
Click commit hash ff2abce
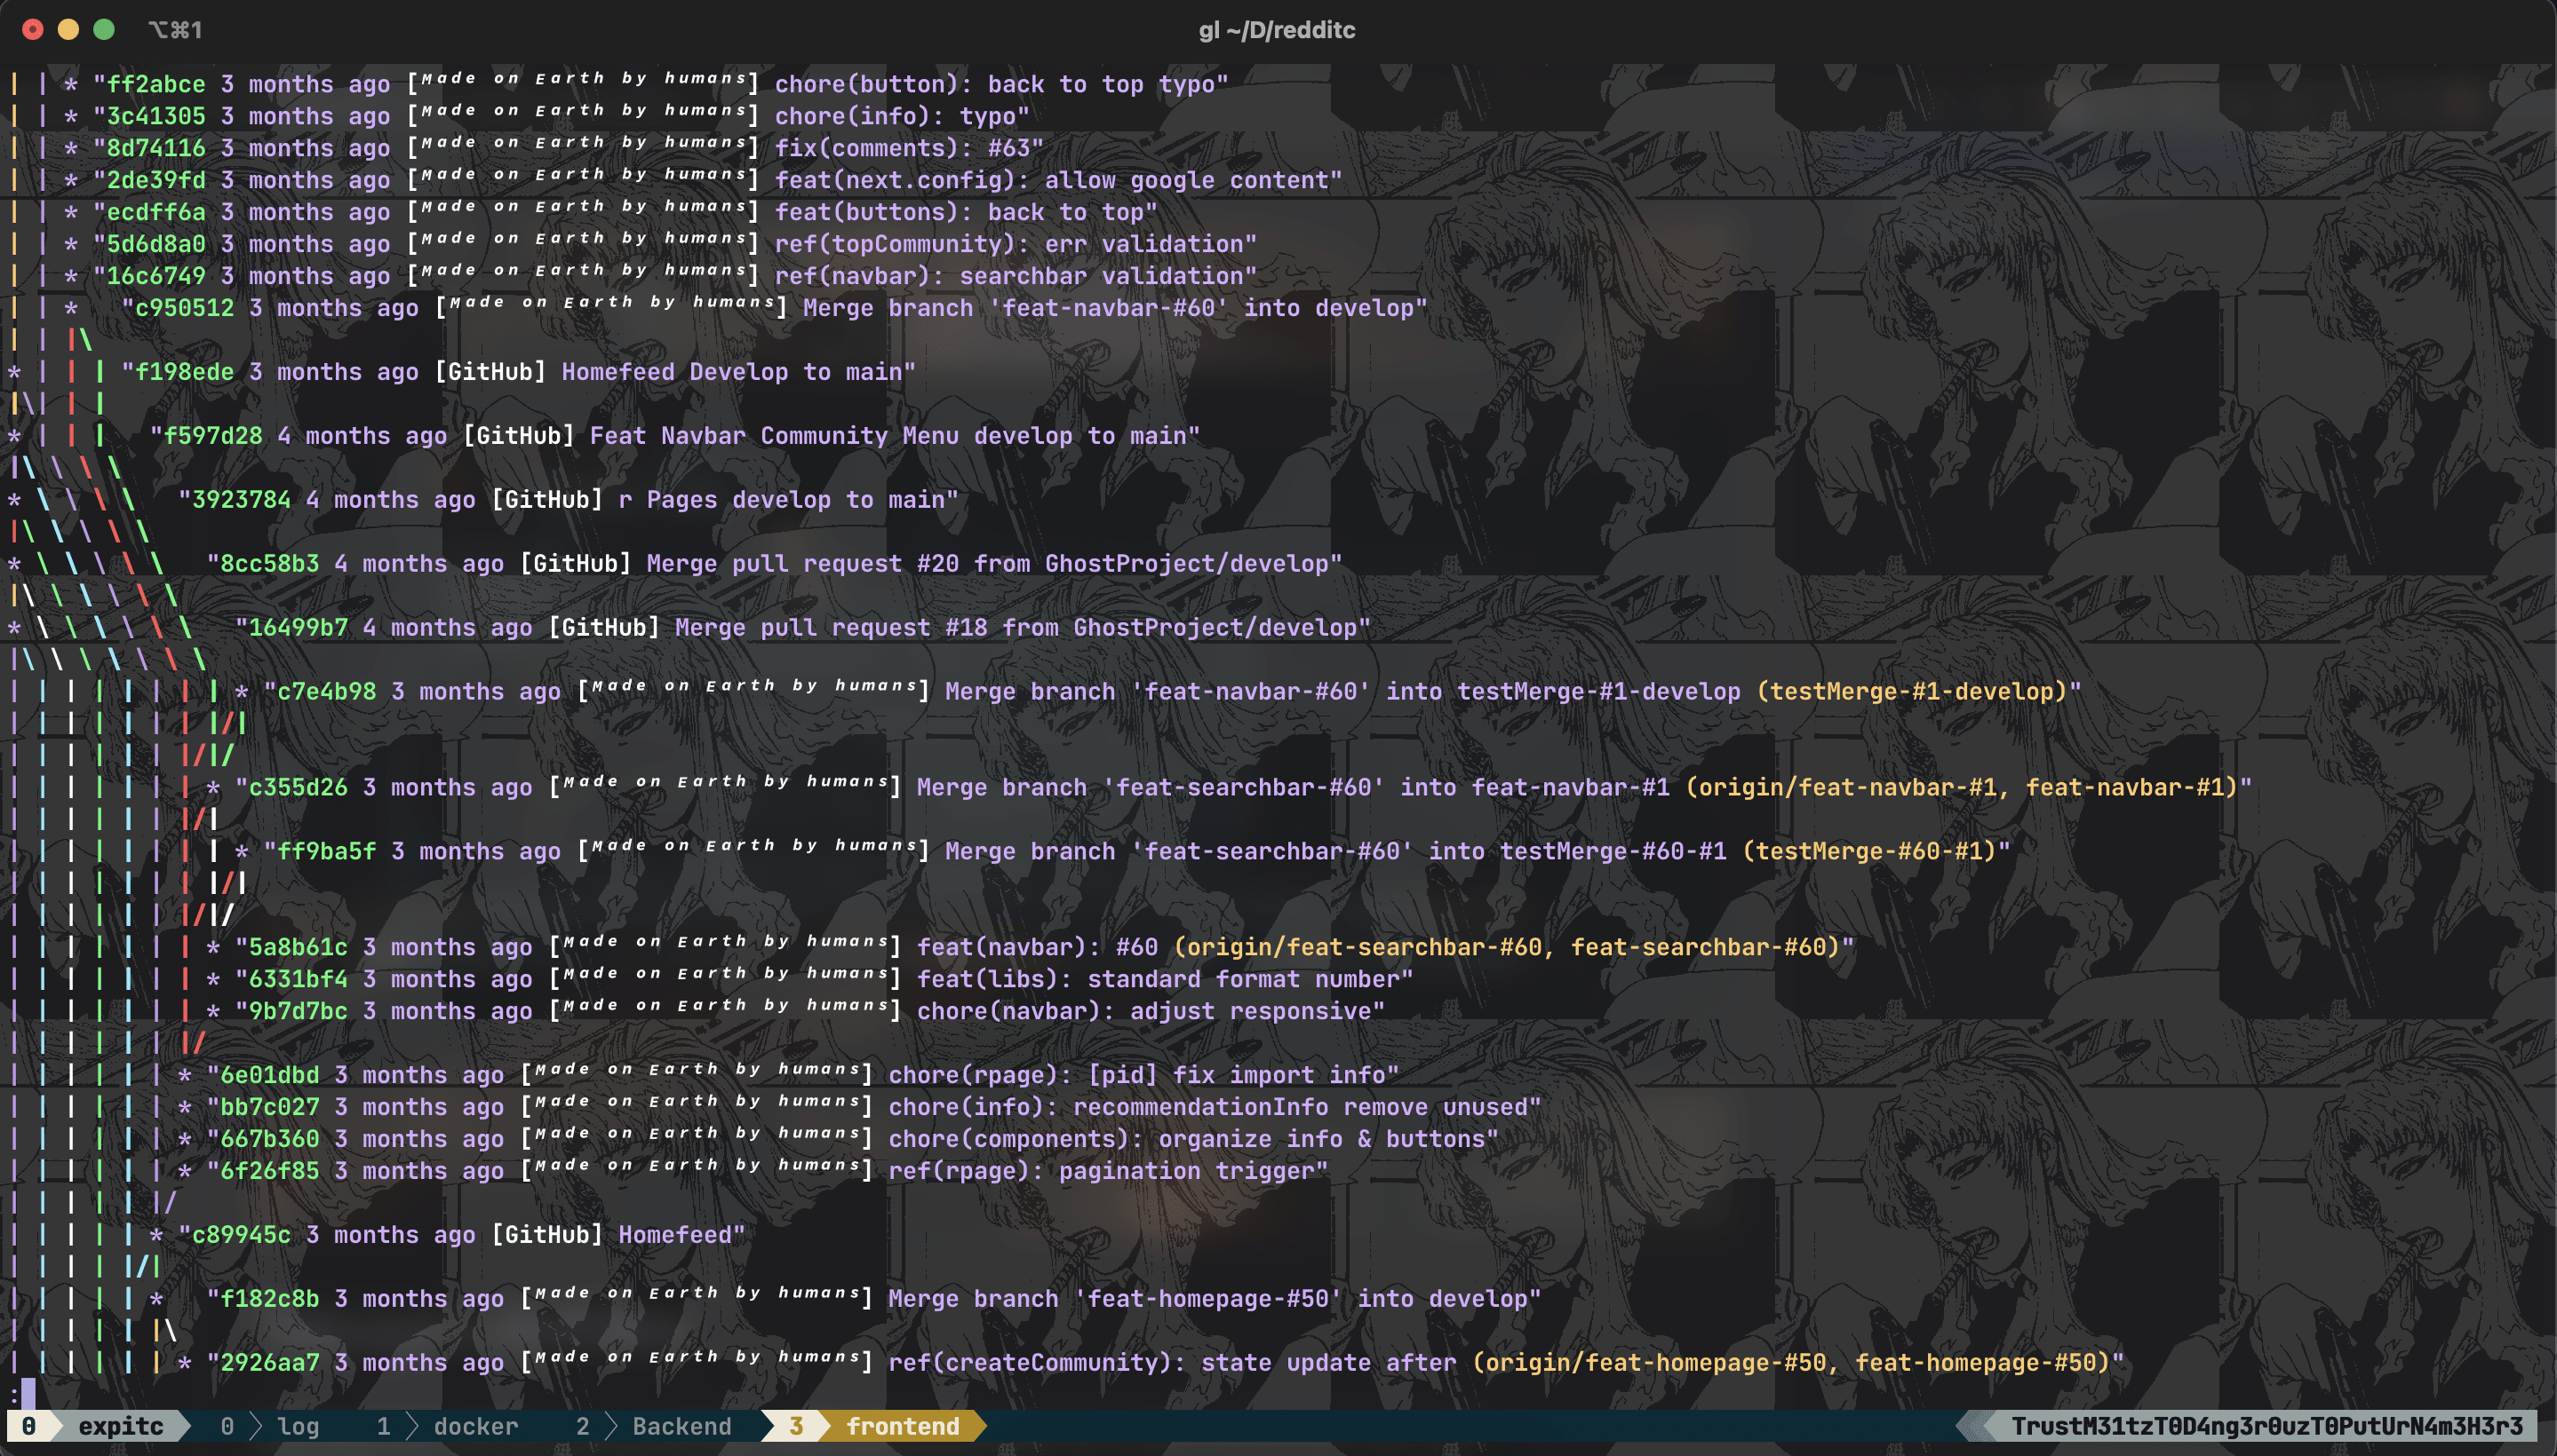(x=155, y=84)
